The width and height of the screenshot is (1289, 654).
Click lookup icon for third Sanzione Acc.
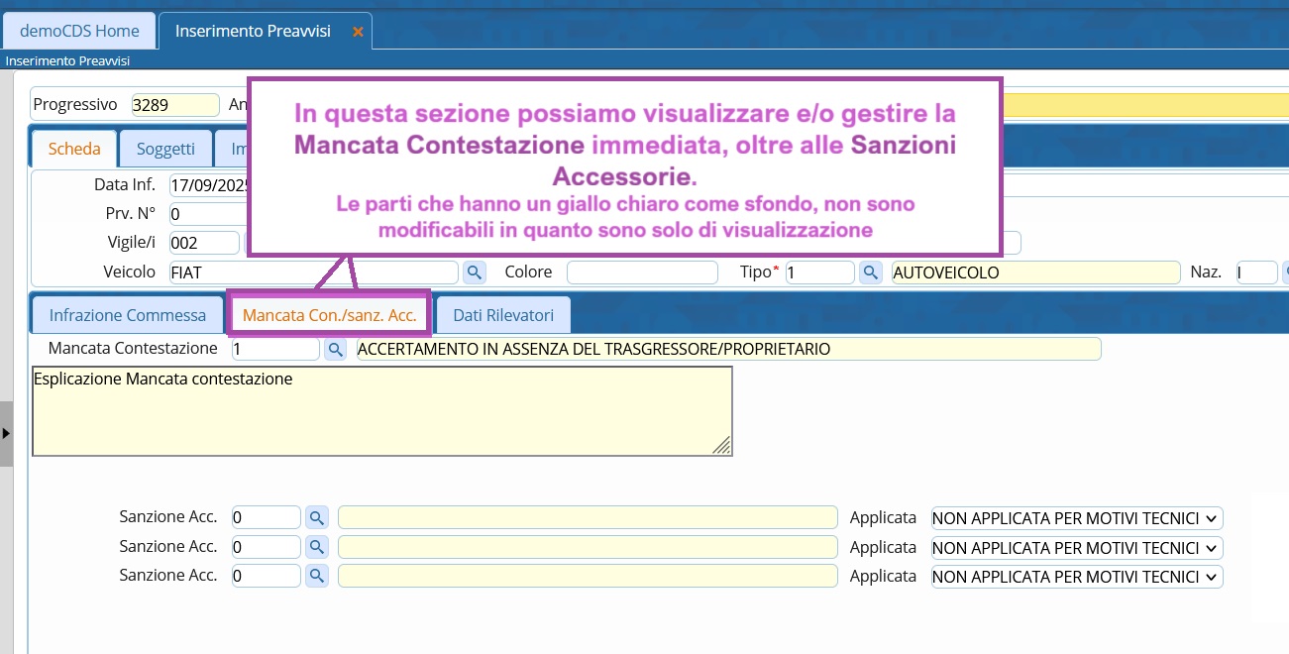click(x=316, y=576)
